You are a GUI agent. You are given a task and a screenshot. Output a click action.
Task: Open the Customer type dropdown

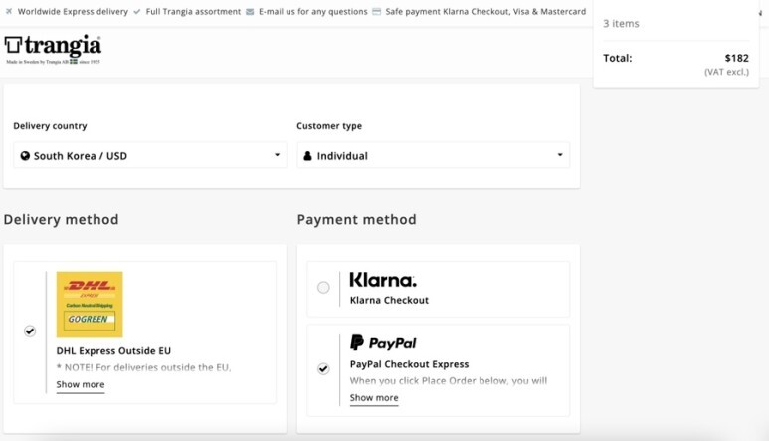pyautogui.click(x=434, y=155)
